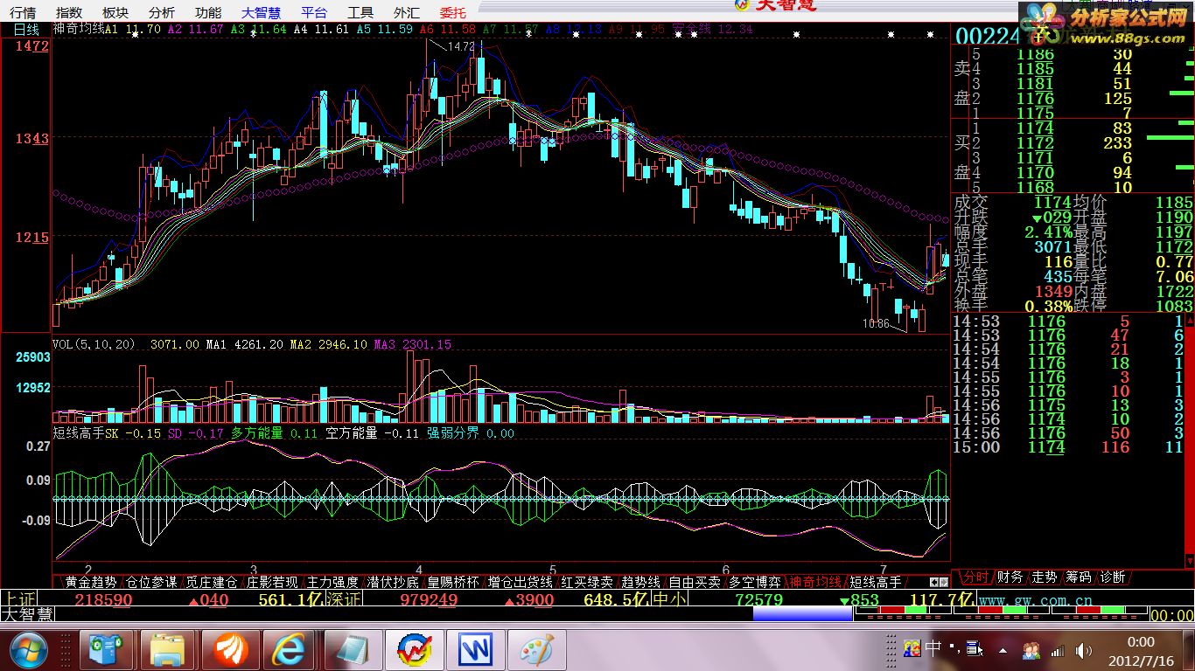Click the 中 input method tray icon
The width and height of the screenshot is (1195, 671).
tap(933, 648)
